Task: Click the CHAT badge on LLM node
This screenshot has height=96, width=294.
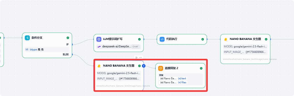Action: coord(135,47)
